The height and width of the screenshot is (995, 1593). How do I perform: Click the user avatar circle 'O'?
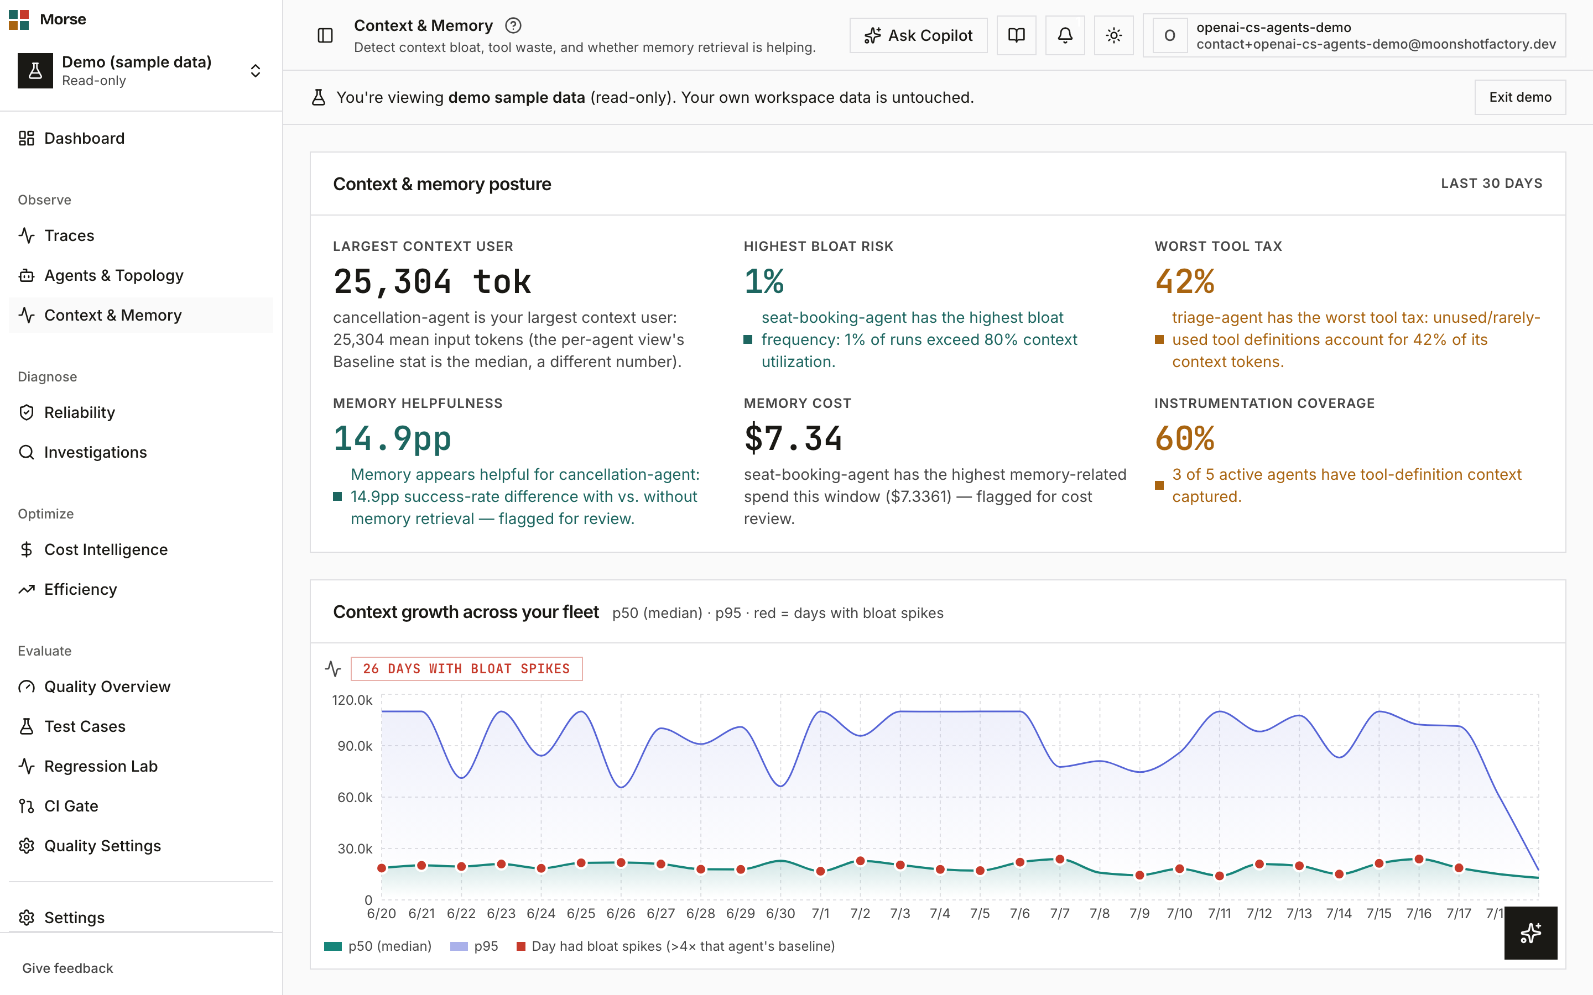click(1170, 35)
